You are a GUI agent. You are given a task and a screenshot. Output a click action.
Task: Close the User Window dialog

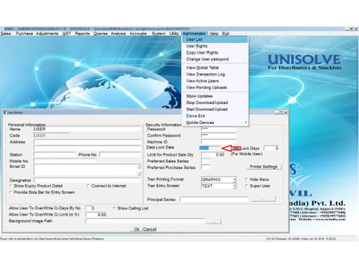point(285,113)
